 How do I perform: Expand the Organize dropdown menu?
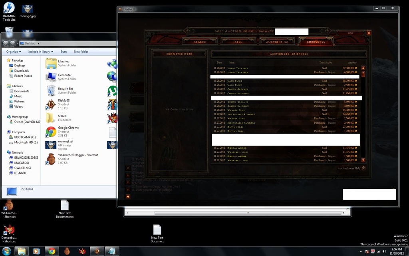[x=13, y=51]
